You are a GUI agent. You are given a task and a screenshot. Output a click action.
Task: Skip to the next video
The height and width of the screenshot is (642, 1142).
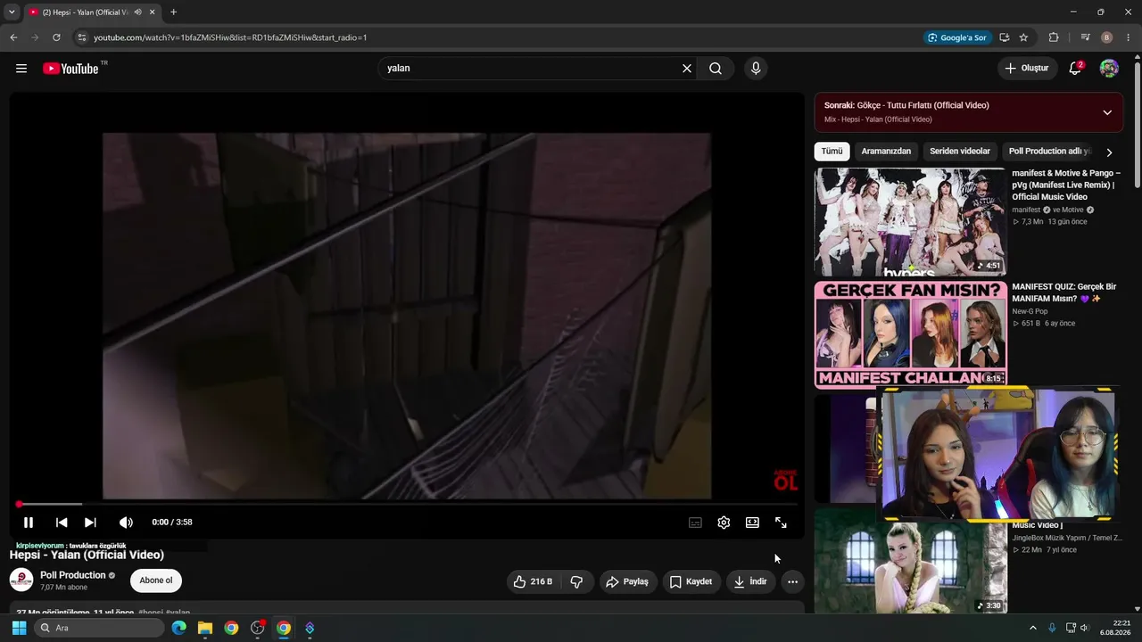pyautogui.click(x=90, y=523)
